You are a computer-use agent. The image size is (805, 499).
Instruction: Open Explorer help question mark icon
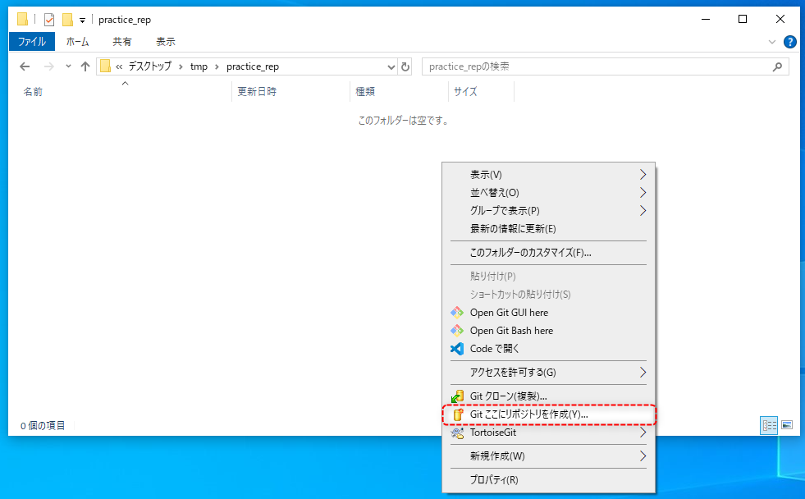[x=790, y=42]
